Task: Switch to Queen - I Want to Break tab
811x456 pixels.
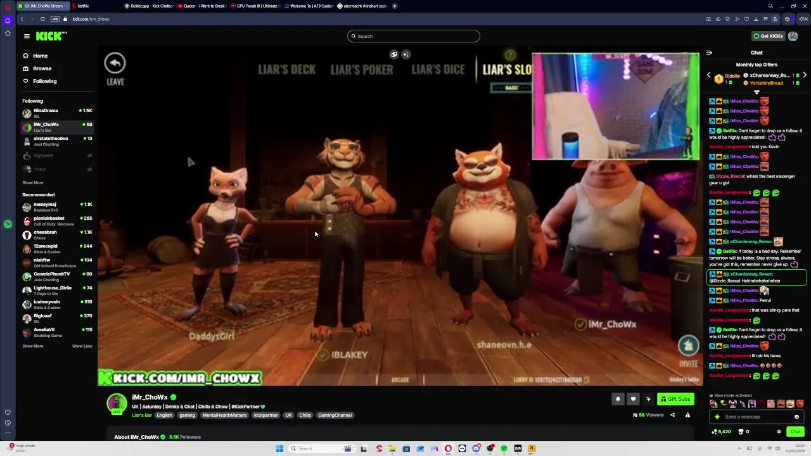Action: 201,6
